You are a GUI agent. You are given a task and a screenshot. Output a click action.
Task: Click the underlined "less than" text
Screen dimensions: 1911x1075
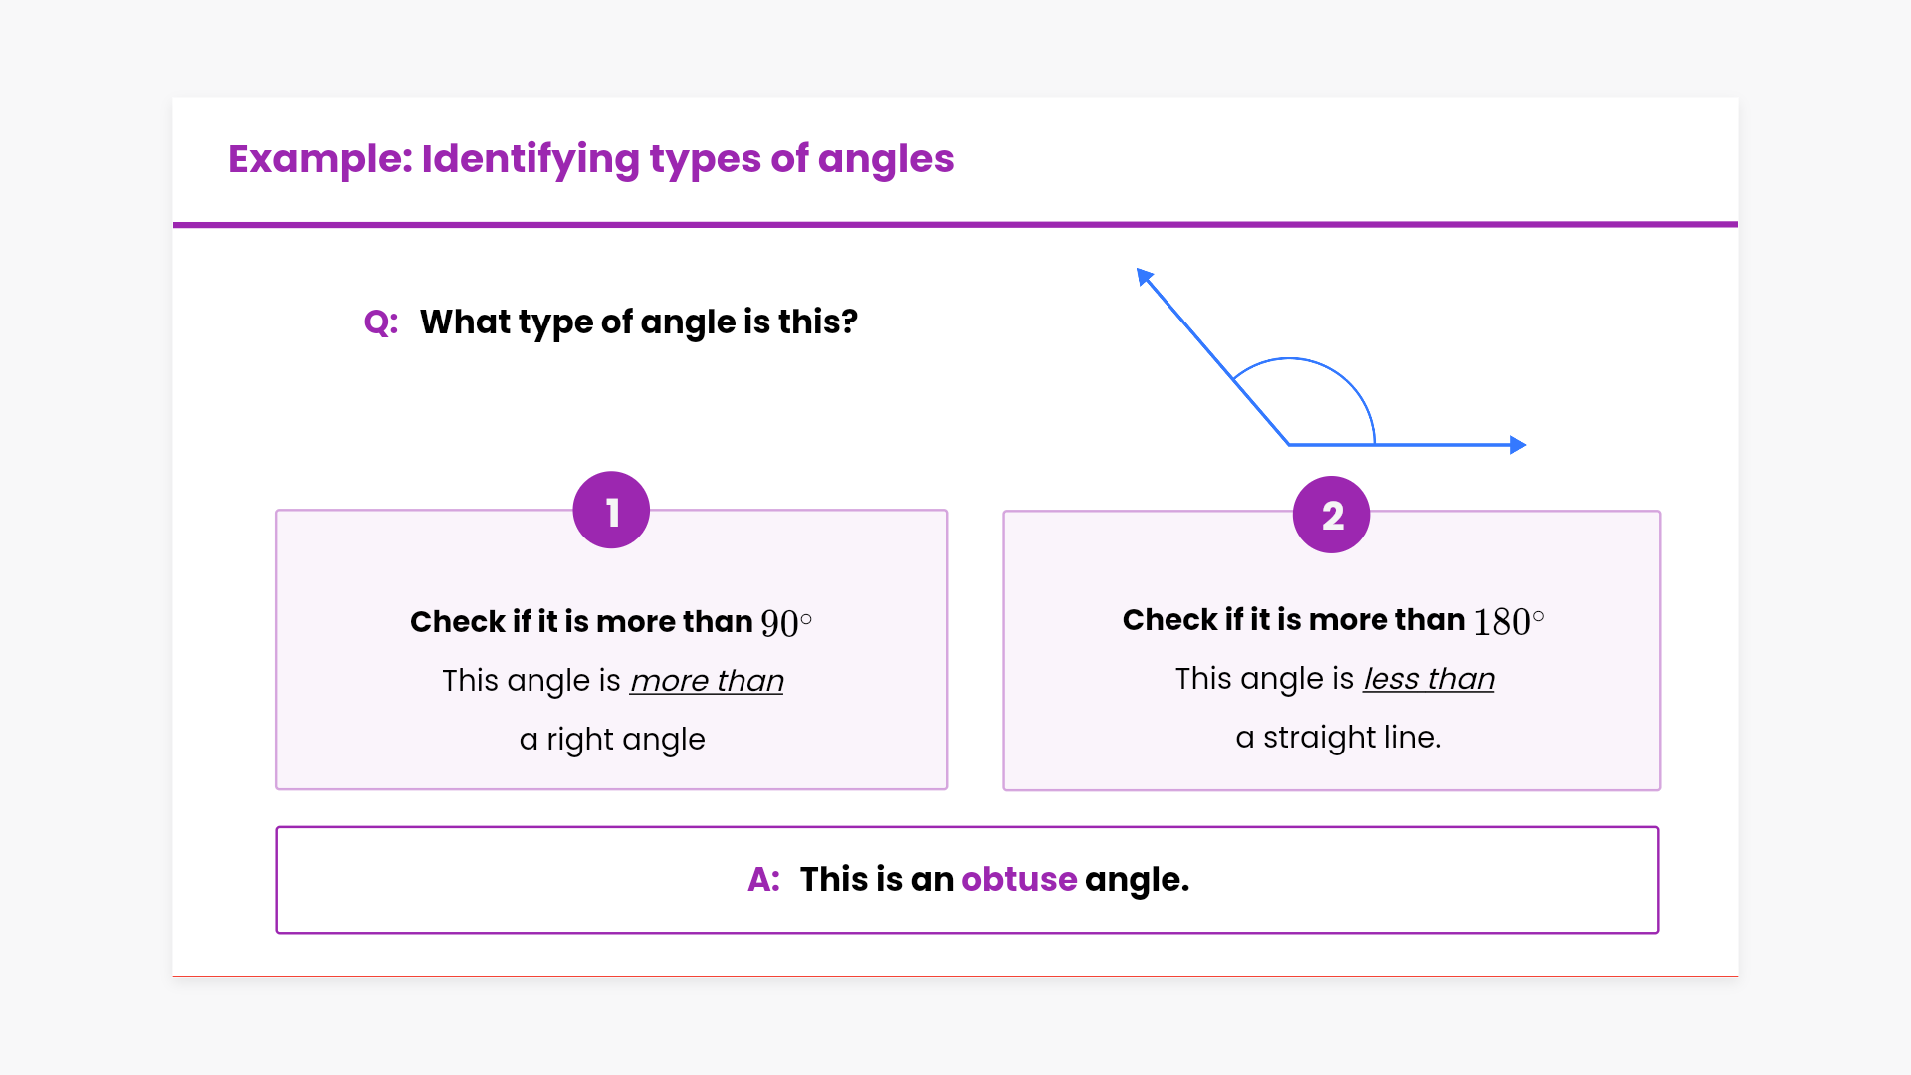[1428, 679]
